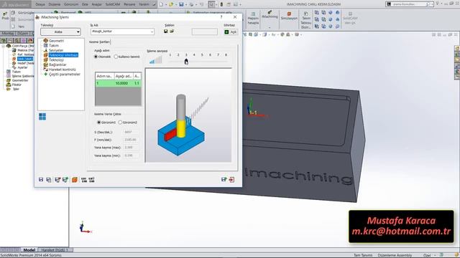Screen dimensions: 460x258
Task: Expand the iMachining ribbon button arrow
Action: pyautogui.click(x=270, y=27)
